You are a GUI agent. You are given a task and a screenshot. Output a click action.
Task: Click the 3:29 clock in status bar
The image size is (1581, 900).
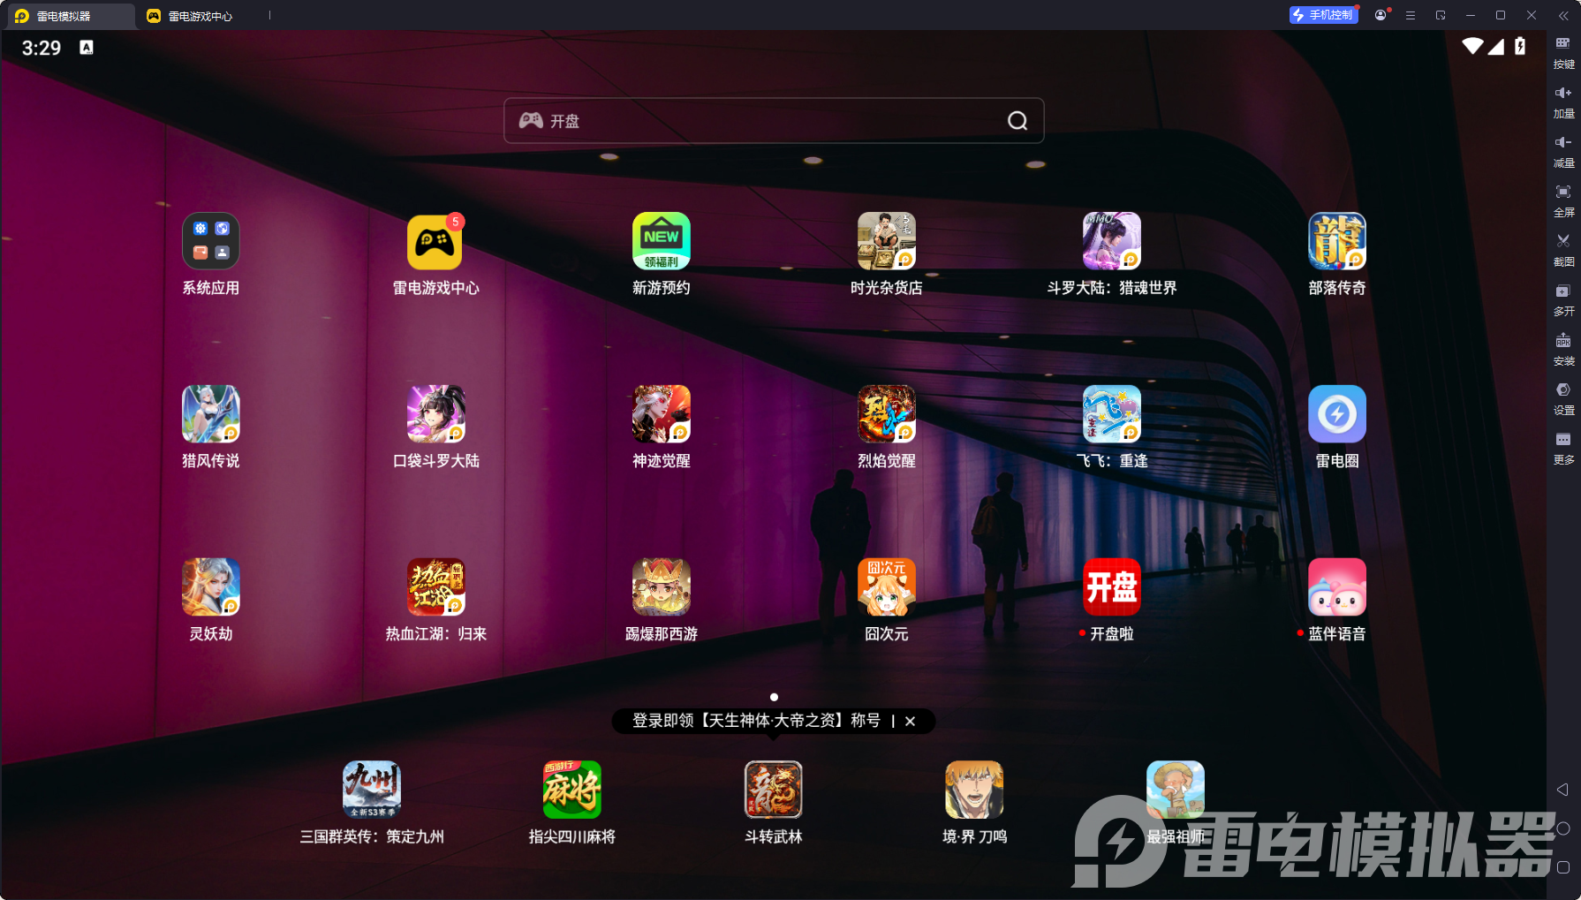pyautogui.click(x=42, y=48)
